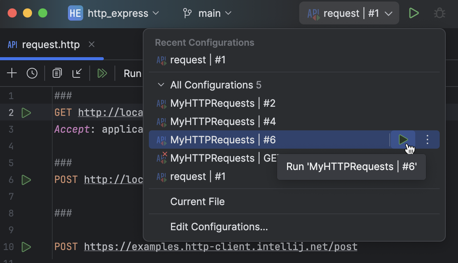Screen dimensions: 458x263
Task: Start debugging with the bug icon
Action: click(439, 13)
